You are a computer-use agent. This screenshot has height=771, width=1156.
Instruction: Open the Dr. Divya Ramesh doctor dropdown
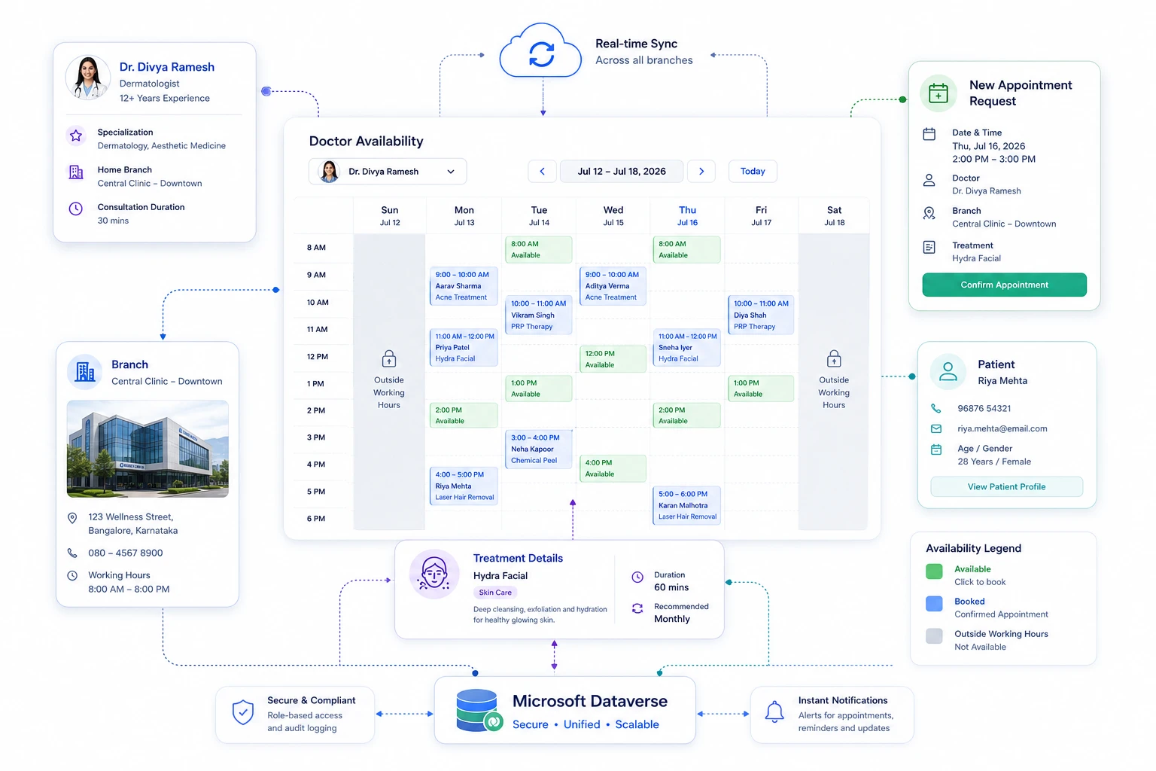[x=388, y=172]
